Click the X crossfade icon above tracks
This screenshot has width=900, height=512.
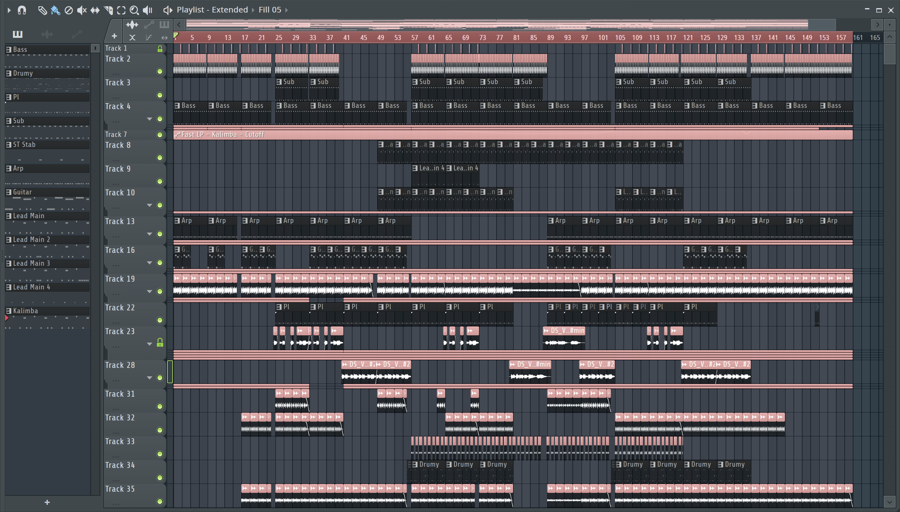(132, 37)
